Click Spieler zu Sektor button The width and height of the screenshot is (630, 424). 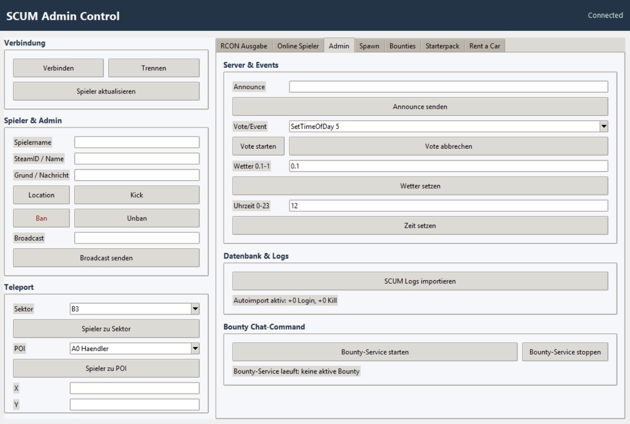point(106,328)
